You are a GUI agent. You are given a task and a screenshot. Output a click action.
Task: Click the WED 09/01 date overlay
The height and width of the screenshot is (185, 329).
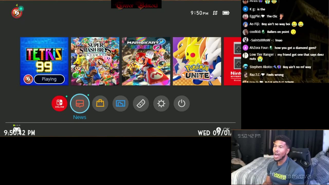click(x=214, y=133)
